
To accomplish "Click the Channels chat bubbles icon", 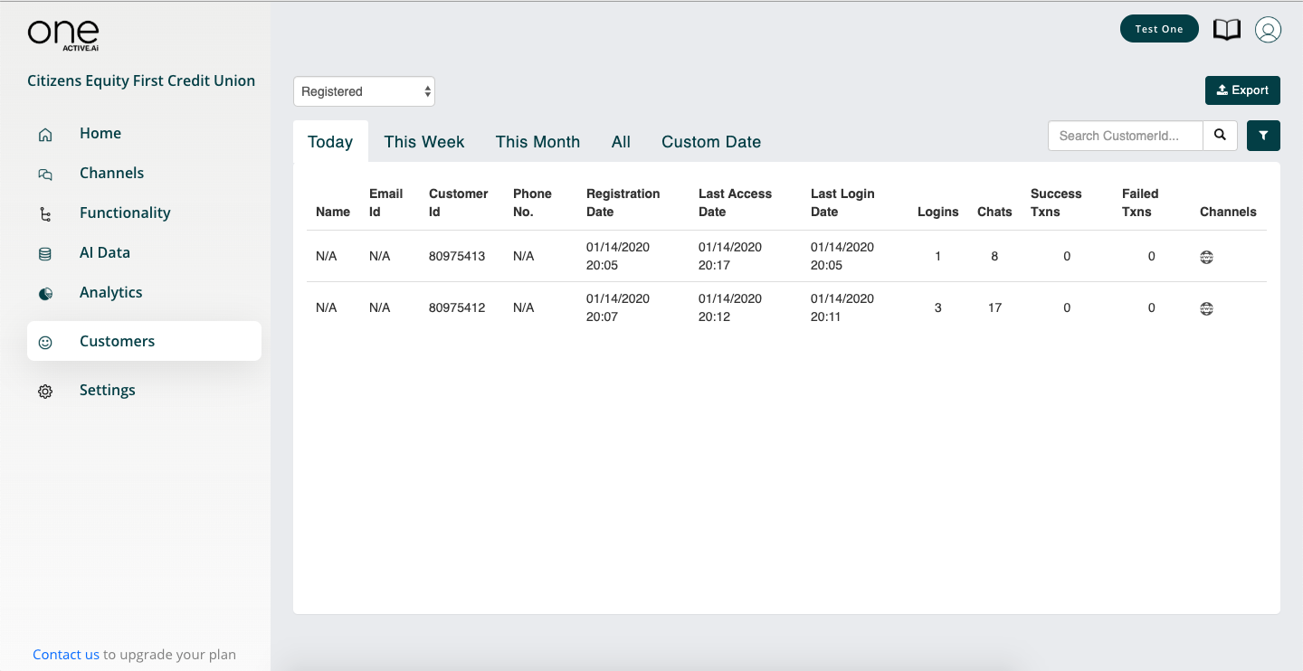I will coord(45,175).
